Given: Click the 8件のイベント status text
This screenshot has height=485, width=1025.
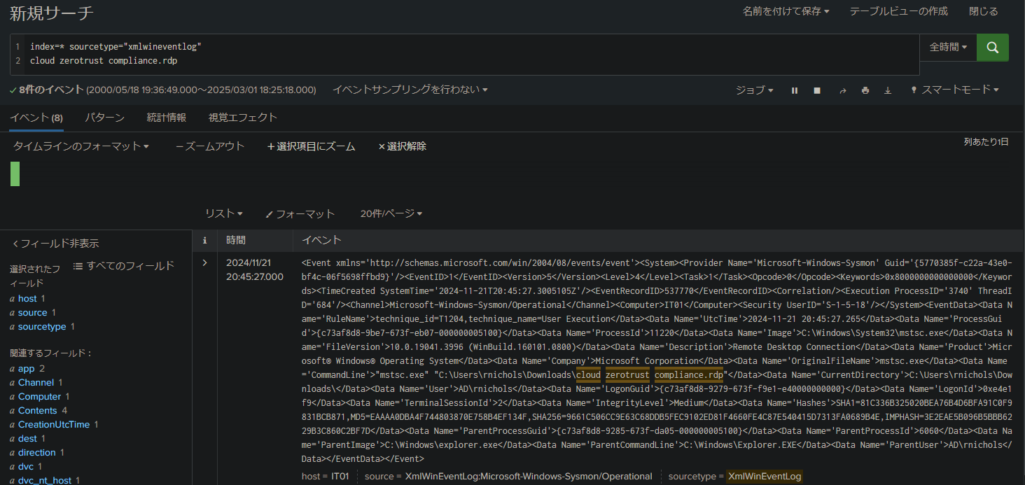Looking at the screenshot, I should tap(52, 90).
